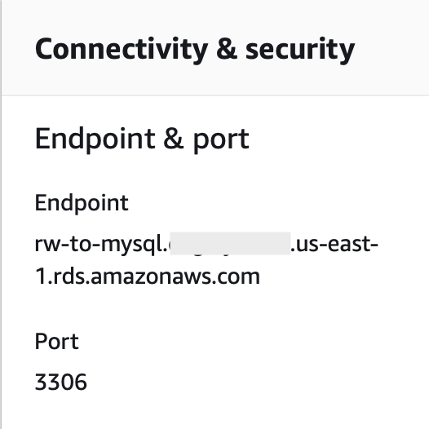Image resolution: width=429 pixels, height=429 pixels.
Task: Click the gray redacted box in the endpoint
Action: point(230,243)
